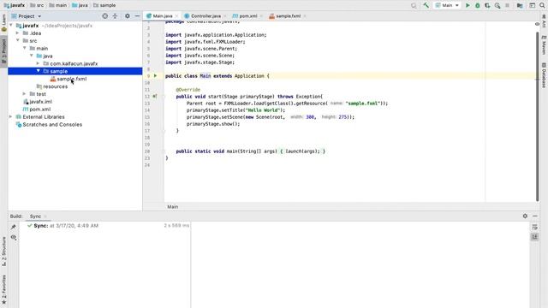Click the "sample.fxml" string in code
548x308 pixels.
(x=362, y=104)
